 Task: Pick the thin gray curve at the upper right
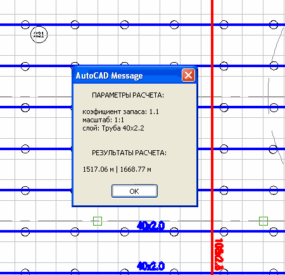(x=277, y=44)
